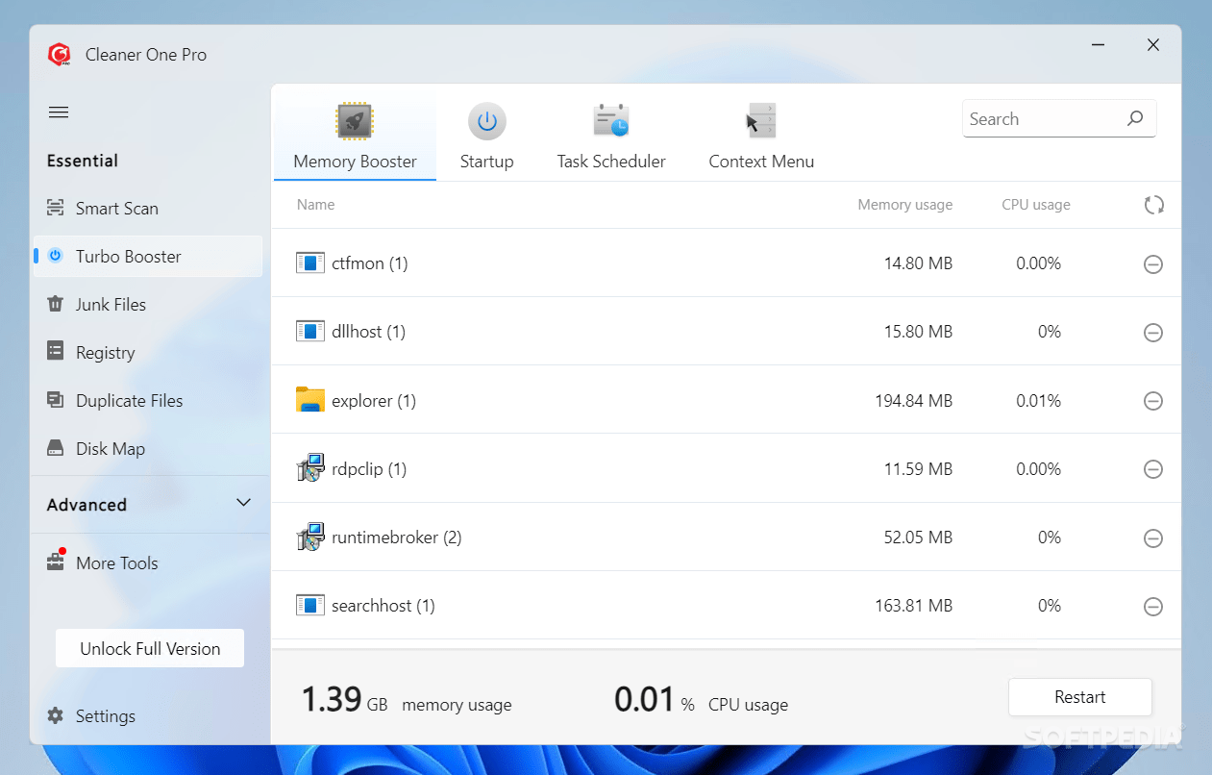Viewport: 1212px width, 775px height.
Task: Minimize the Cleaner One Pro window
Action: (x=1097, y=45)
